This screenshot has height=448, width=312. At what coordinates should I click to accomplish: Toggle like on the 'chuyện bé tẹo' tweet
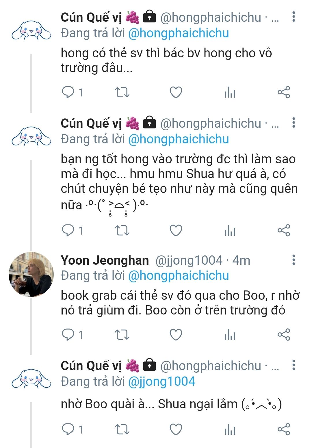click(176, 231)
